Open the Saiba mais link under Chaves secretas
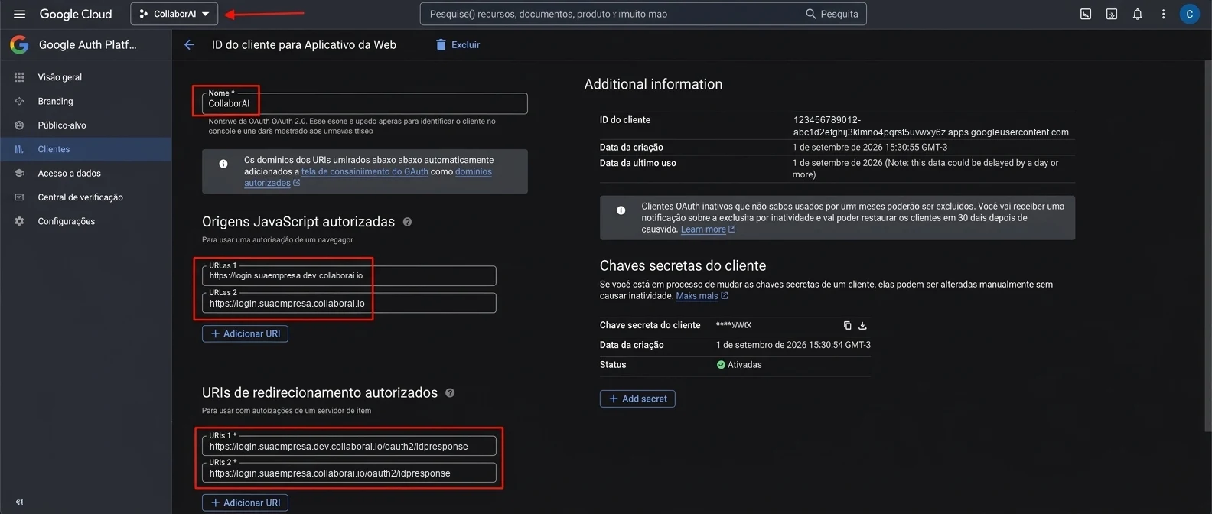This screenshot has width=1212, height=514. [697, 296]
